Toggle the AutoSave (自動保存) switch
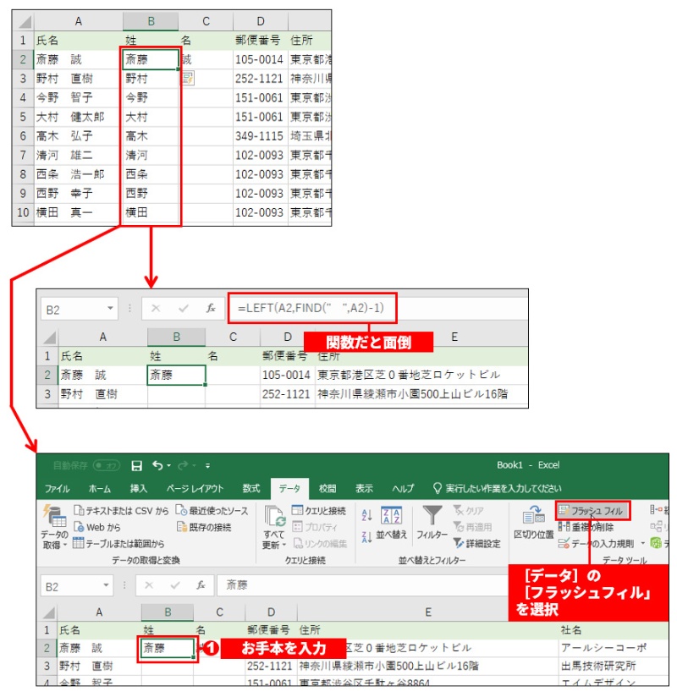Screen dimensions: 677x697 [107, 465]
